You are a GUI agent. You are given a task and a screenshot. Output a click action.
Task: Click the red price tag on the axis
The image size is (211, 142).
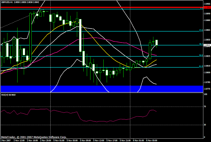click(207, 7)
